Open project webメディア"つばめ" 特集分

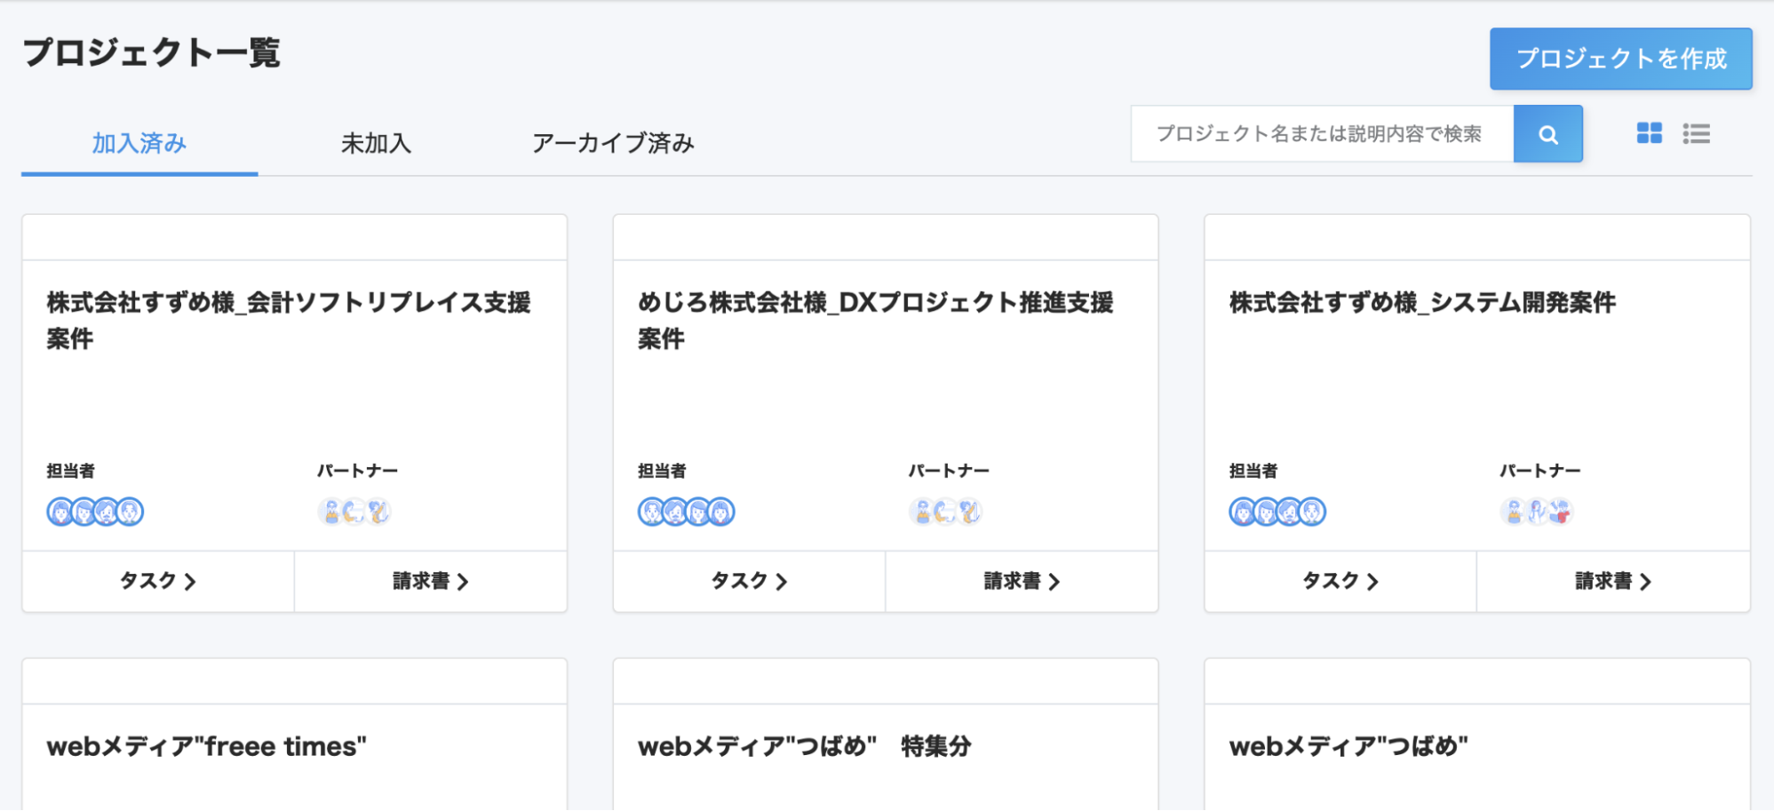point(804,746)
